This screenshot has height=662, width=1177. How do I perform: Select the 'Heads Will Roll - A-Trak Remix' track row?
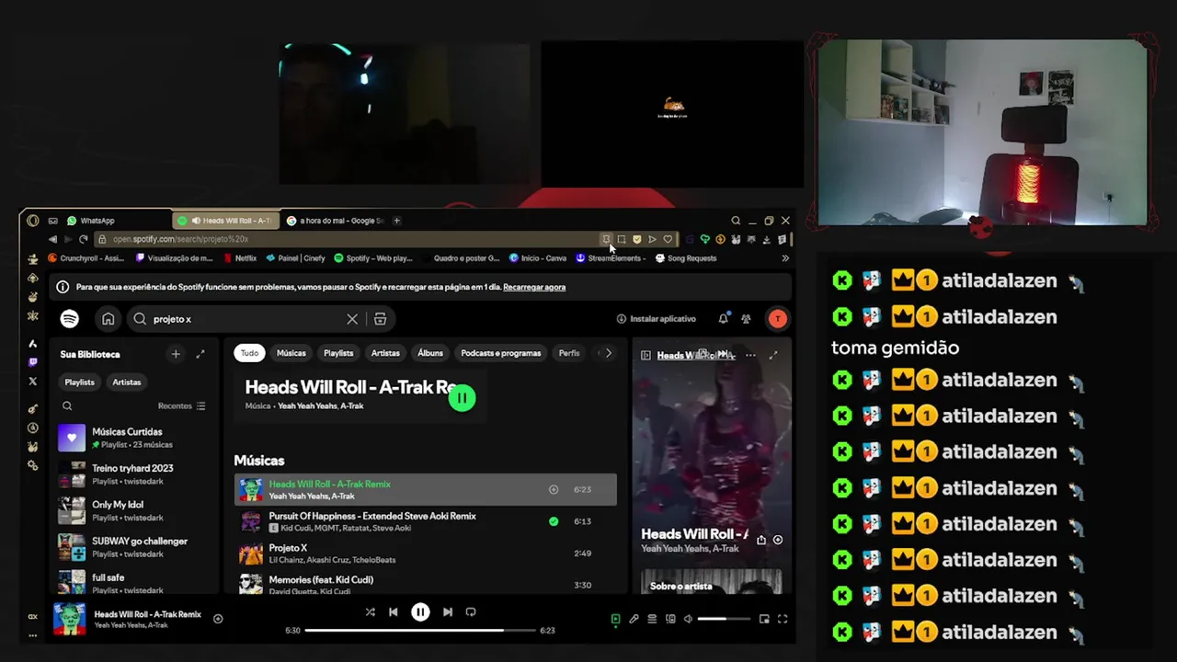point(425,490)
